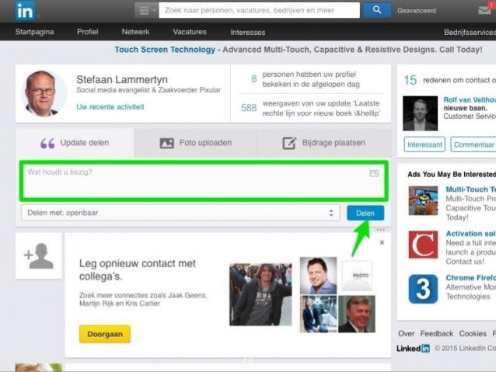The image size is (496, 372).
Task: Select the Update delen tab
Action: tap(75, 143)
